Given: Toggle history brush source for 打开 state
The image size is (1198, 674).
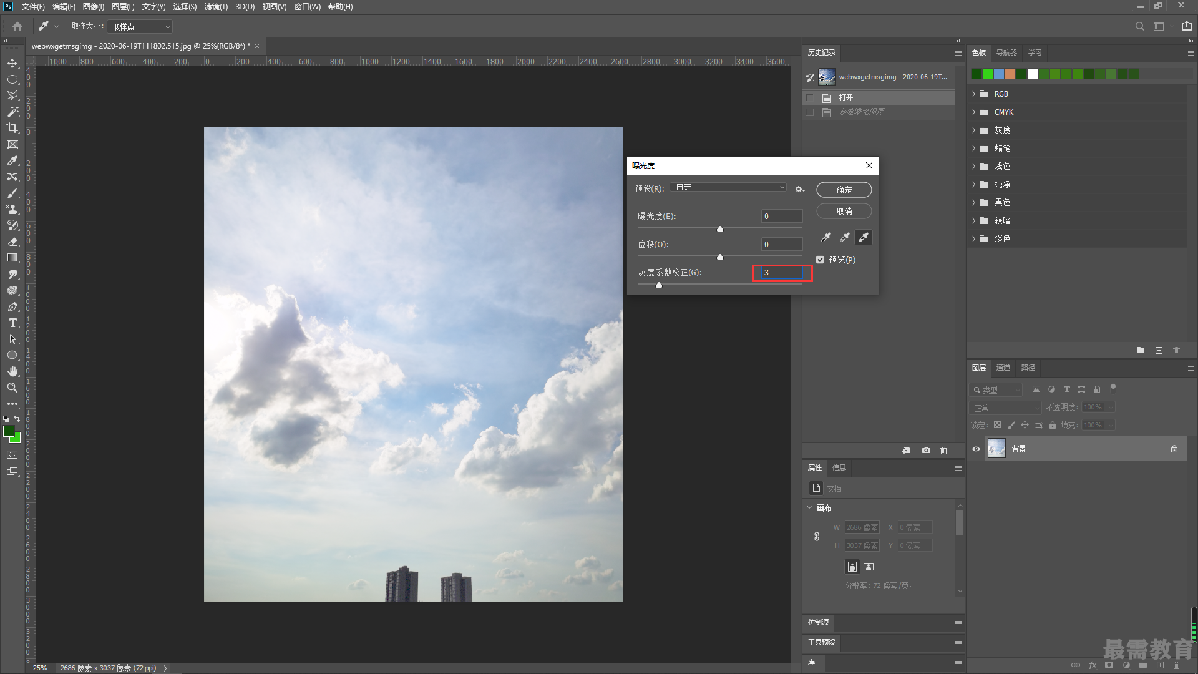Looking at the screenshot, I should (810, 98).
